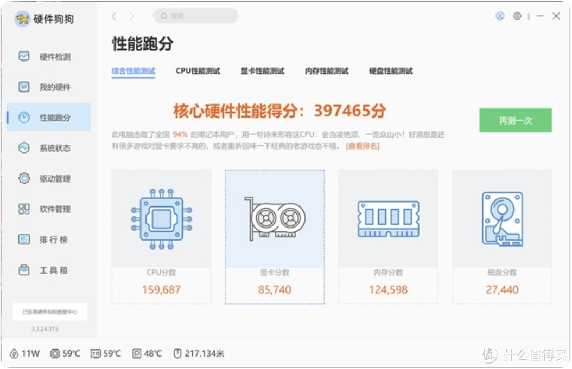The image size is (572, 369).
Task: Click the GPU temperature 59°C icon
Action: coord(96,353)
